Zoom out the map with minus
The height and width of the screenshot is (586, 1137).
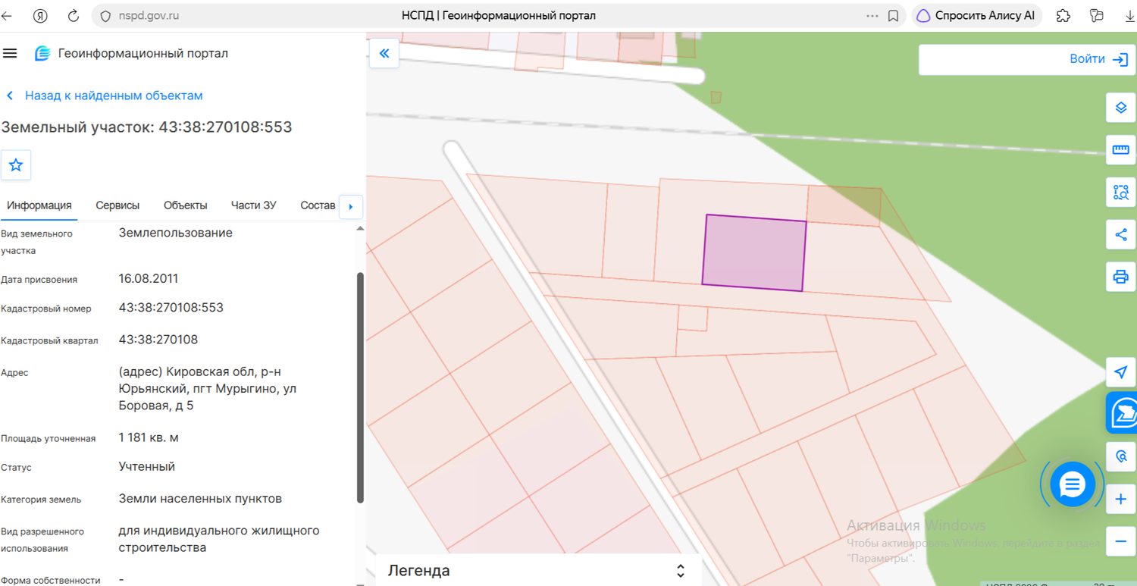[x=1121, y=541]
